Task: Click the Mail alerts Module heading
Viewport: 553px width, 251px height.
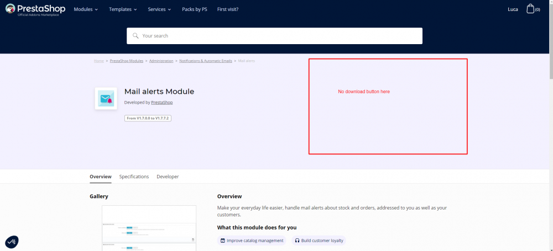Action: (159, 92)
